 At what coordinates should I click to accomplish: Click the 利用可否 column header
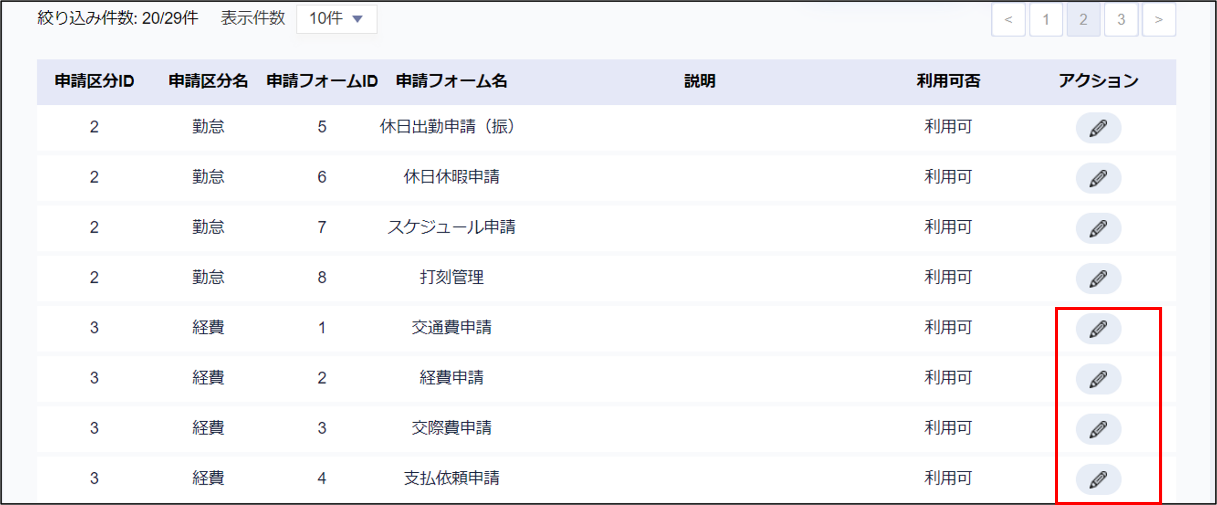coord(948,81)
